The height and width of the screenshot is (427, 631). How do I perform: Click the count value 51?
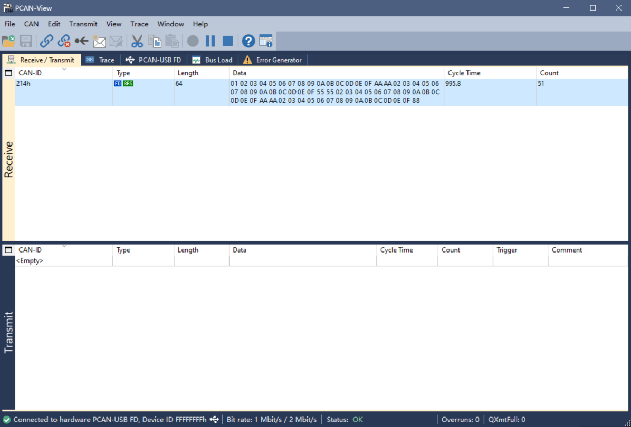541,84
